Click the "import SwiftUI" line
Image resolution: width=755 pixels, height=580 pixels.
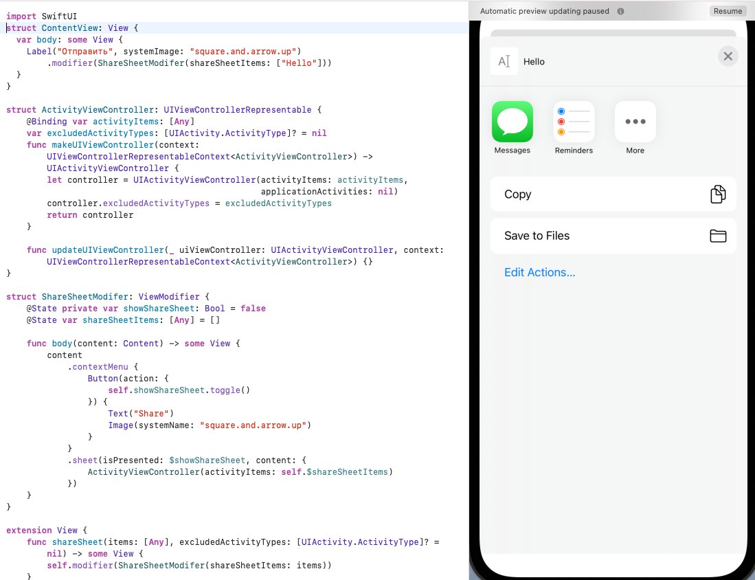coord(41,16)
